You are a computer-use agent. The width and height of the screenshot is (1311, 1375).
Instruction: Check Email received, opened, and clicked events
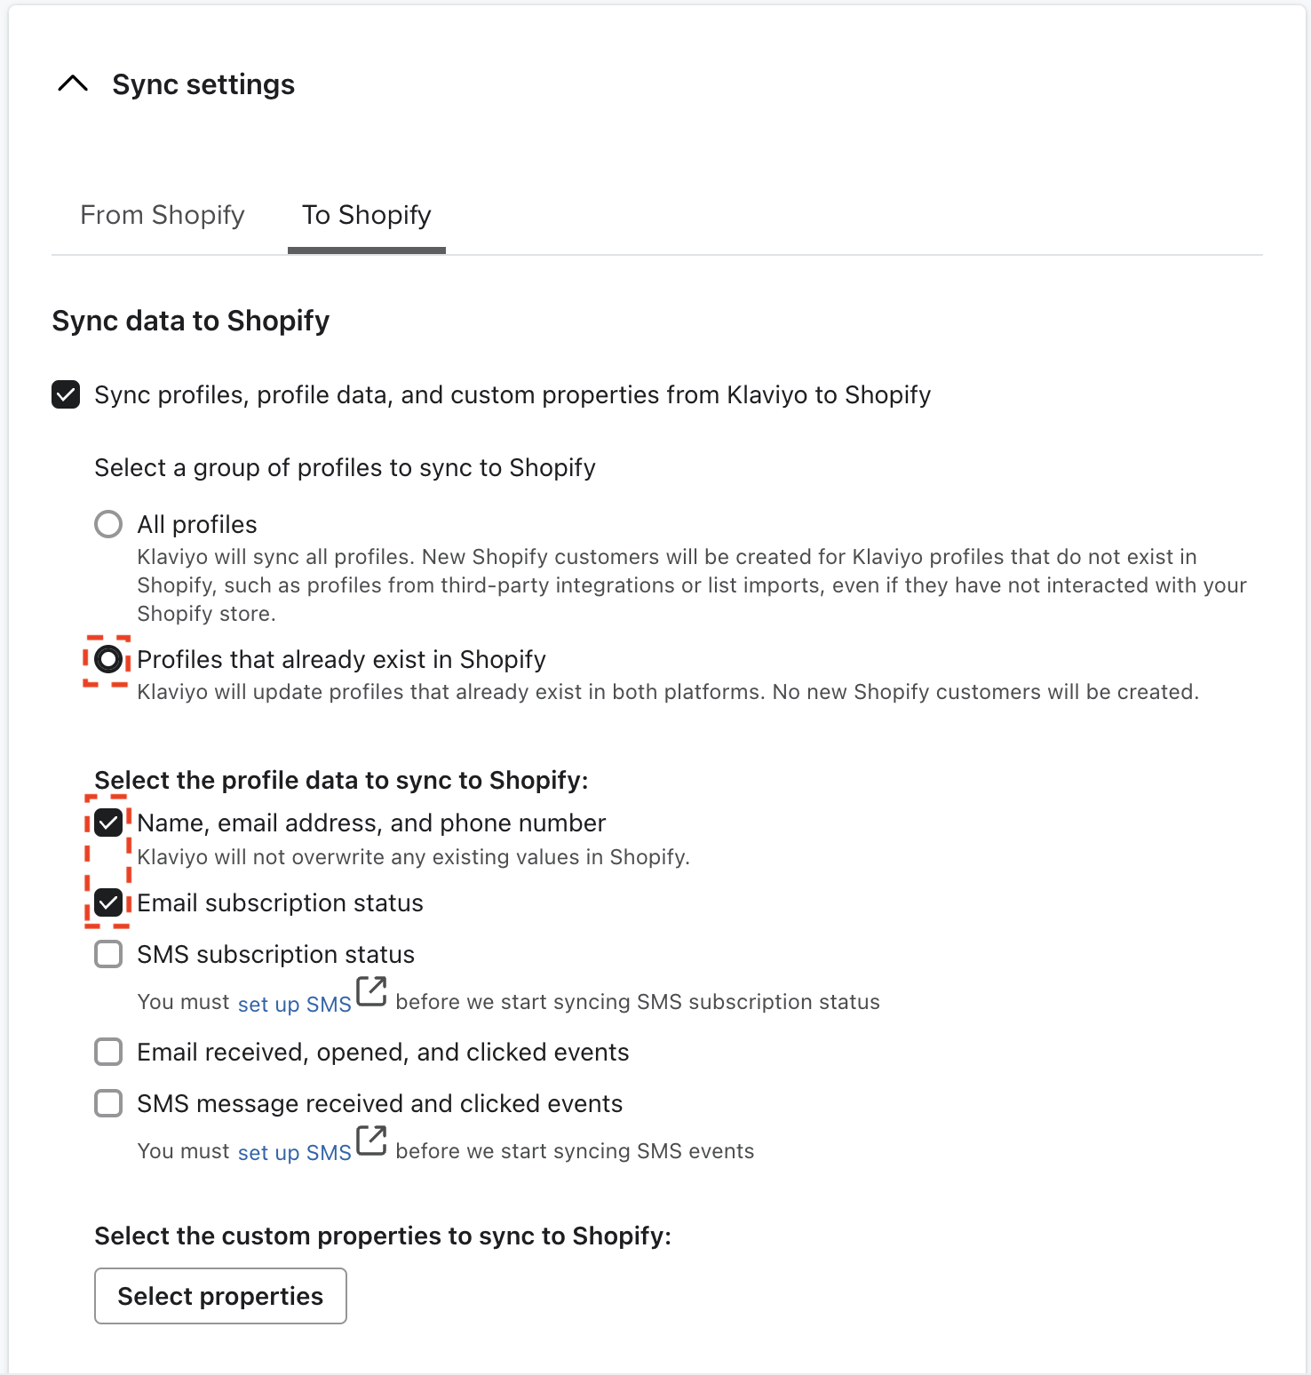pyautogui.click(x=108, y=1052)
